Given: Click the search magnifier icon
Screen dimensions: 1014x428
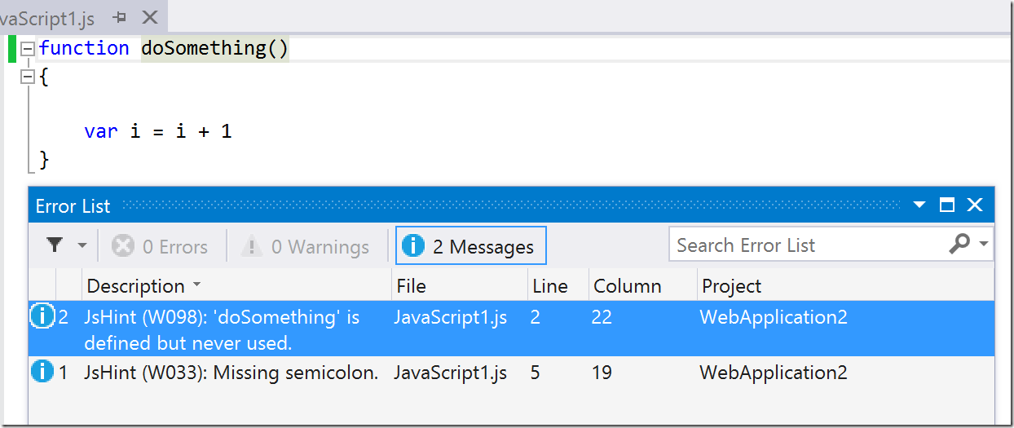Looking at the screenshot, I should pos(960,244).
